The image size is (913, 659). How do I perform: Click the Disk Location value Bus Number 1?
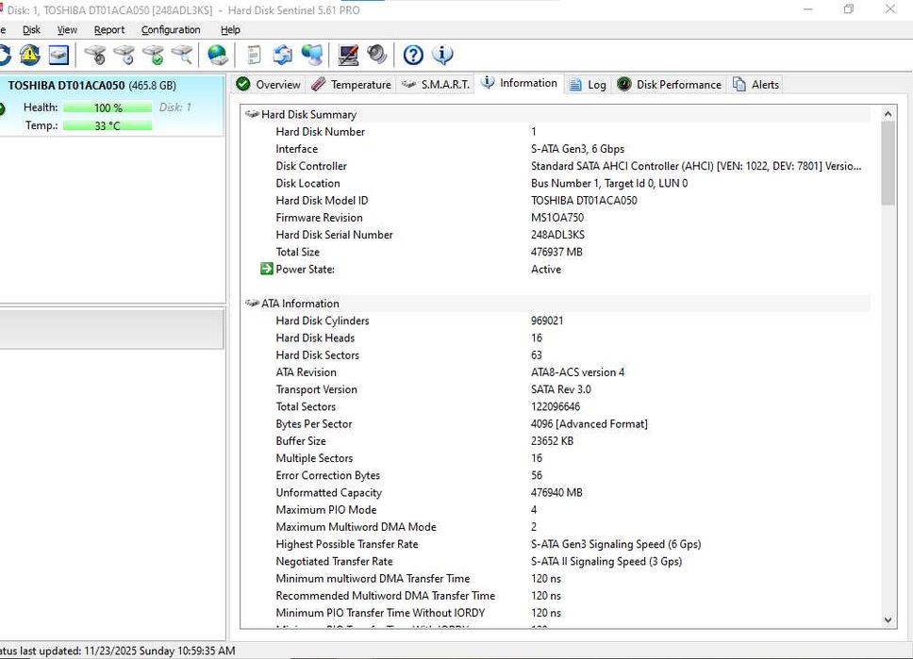coord(609,183)
